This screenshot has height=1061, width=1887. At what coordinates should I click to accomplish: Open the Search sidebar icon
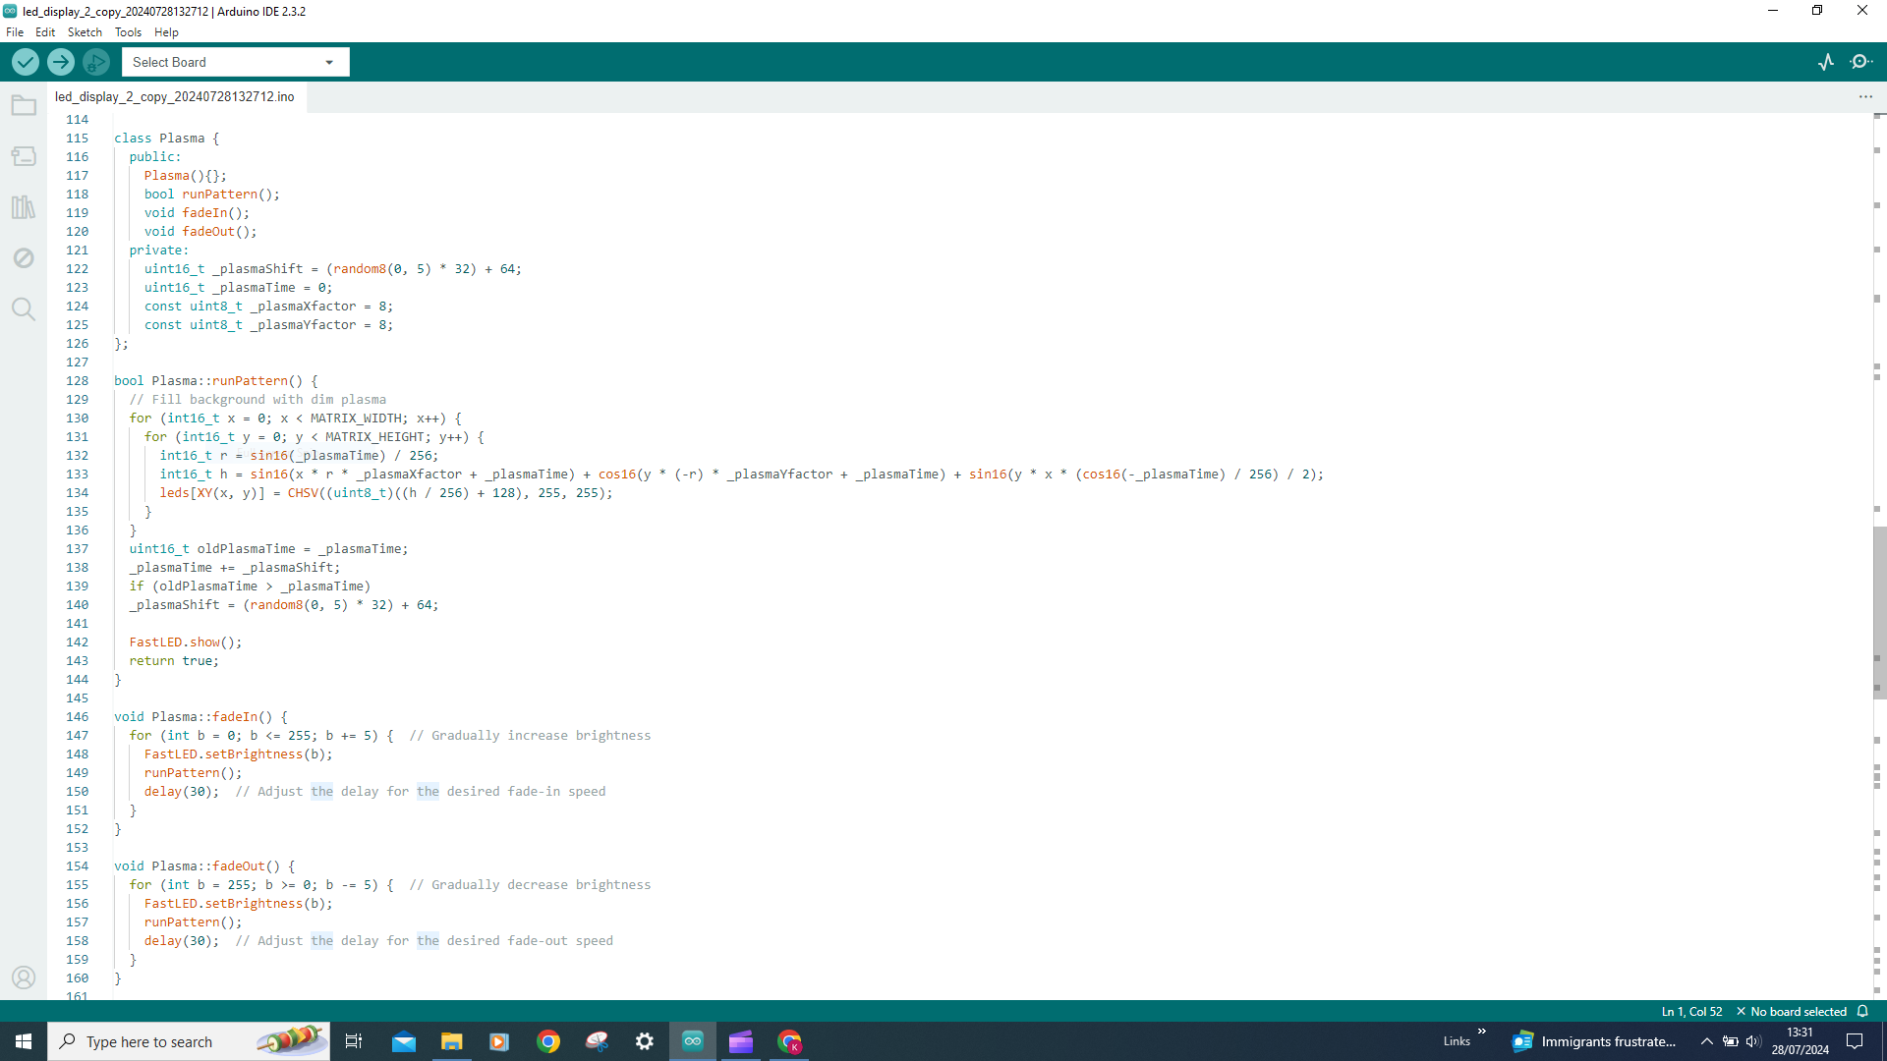pos(24,309)
